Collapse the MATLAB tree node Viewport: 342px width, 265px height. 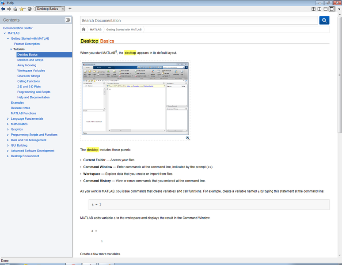pos(5,33)
